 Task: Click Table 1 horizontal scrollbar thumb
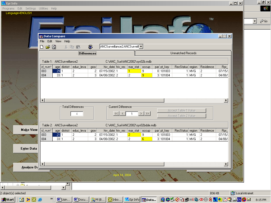coord(105,100)
